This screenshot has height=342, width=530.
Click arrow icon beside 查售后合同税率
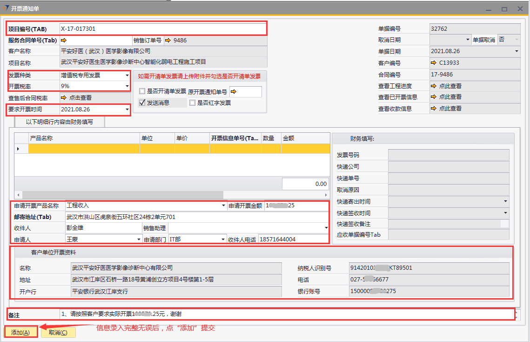[x=64, y=98]
